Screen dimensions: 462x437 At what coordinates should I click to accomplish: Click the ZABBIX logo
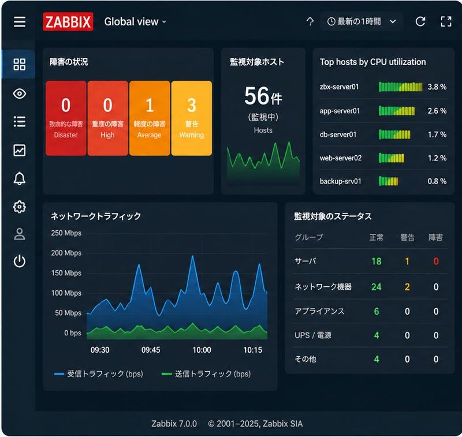68,21
